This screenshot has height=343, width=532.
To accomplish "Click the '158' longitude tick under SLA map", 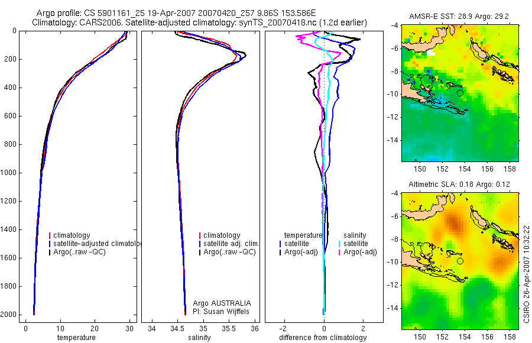I will (510, 336).
